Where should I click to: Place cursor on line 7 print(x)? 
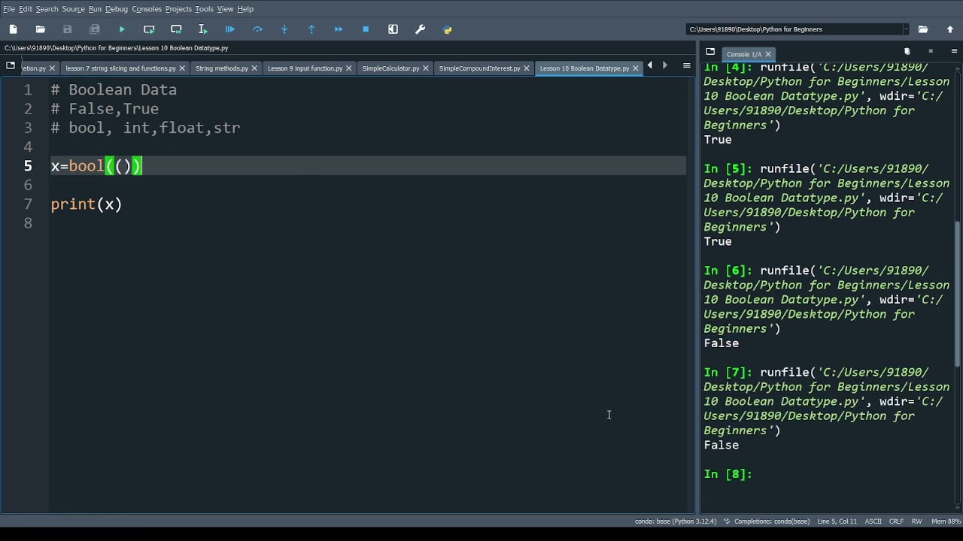tap(87, 204)
